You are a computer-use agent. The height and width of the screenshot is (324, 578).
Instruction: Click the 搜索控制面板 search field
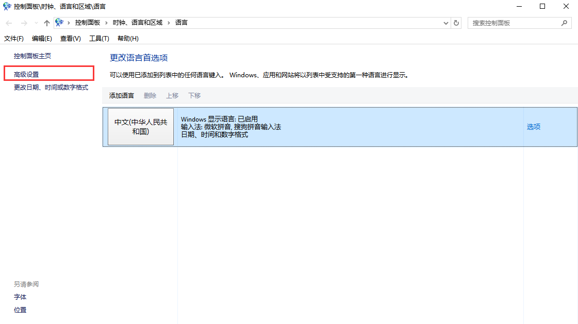click(x=513, y=23)
